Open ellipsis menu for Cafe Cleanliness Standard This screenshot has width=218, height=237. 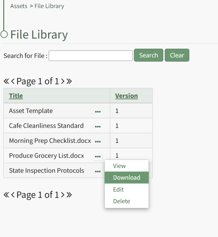[98, 126]
